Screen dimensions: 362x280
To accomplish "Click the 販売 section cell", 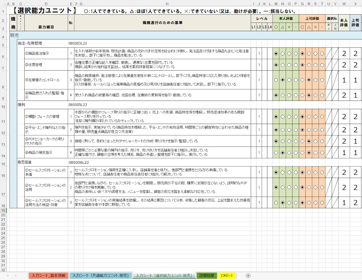I will 15,35.
